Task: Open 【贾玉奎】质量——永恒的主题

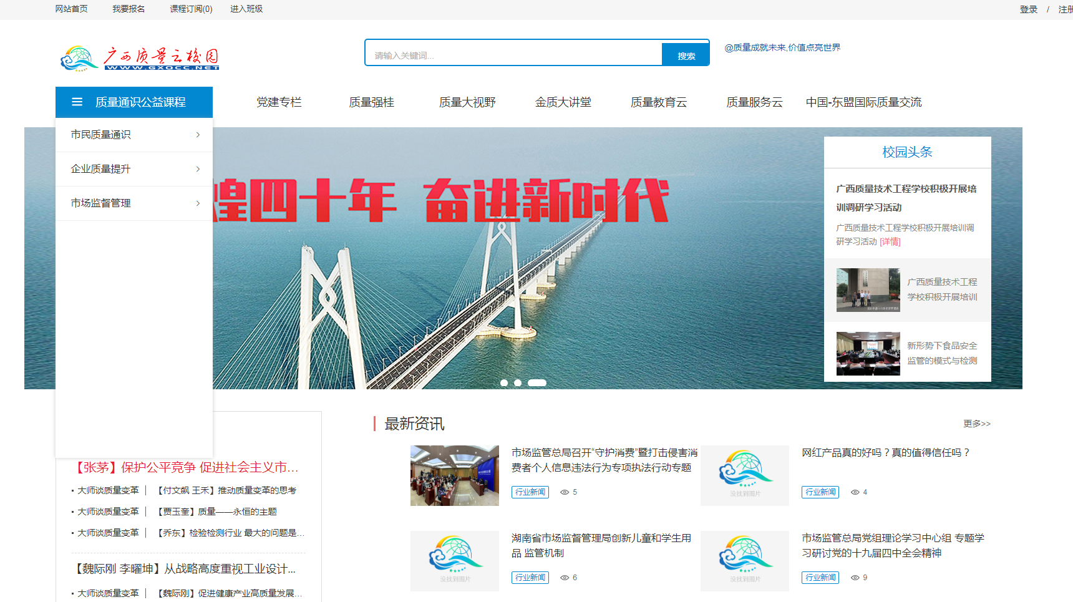Action: pyautogui.click(x=215, y=512)
